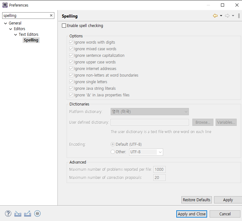Select Editors in the preferences tree
Image resolution: width=242 pixels, height=221 pixels.
[19, 29]
